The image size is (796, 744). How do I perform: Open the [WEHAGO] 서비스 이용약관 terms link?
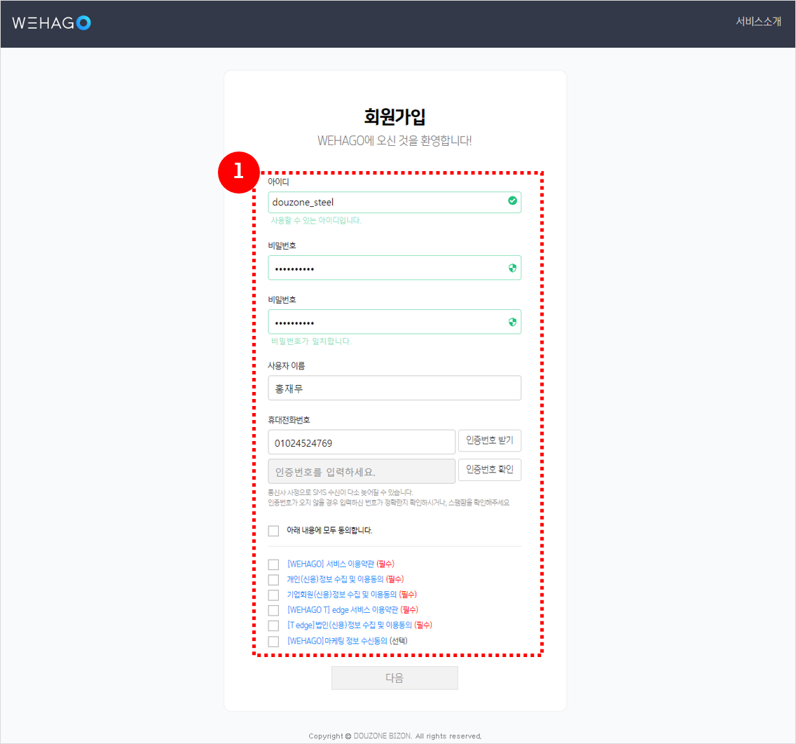pos(330,564)
